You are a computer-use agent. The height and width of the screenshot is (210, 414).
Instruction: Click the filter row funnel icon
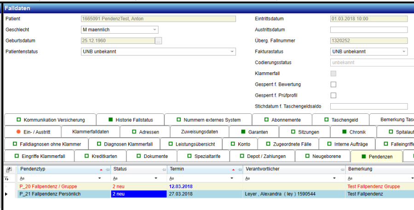[x=7, y=178]
